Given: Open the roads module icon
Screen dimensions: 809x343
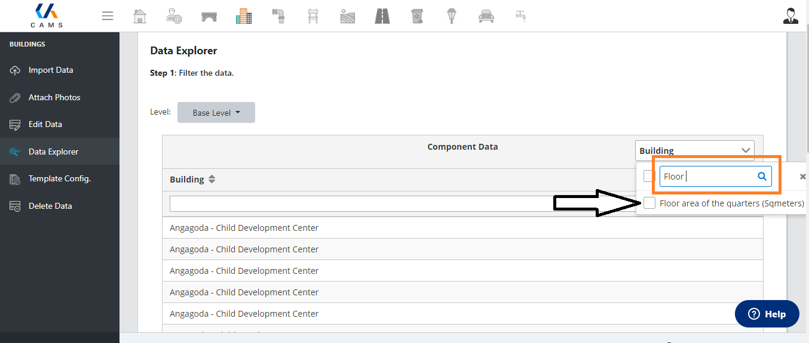Looking at the screenshot, I should pyautogui.click(x=382, y=16).
